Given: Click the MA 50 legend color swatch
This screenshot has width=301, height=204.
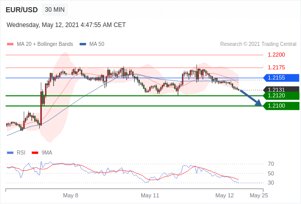Looking at the screenshot, I should pyautogui.click(x=83, y=44).
